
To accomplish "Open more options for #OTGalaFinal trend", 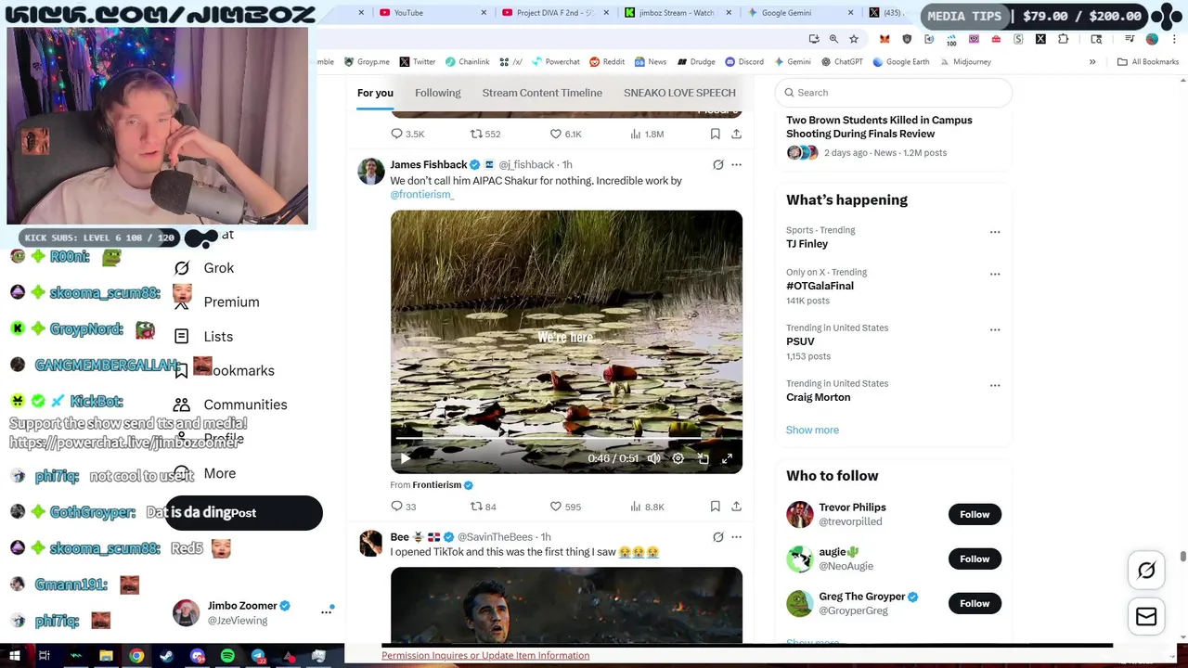I will (995, 274).
